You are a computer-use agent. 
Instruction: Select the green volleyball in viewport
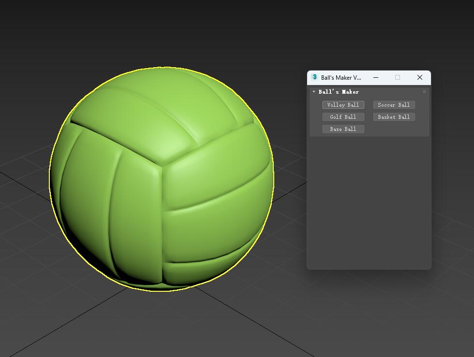(x=162, y=179)
